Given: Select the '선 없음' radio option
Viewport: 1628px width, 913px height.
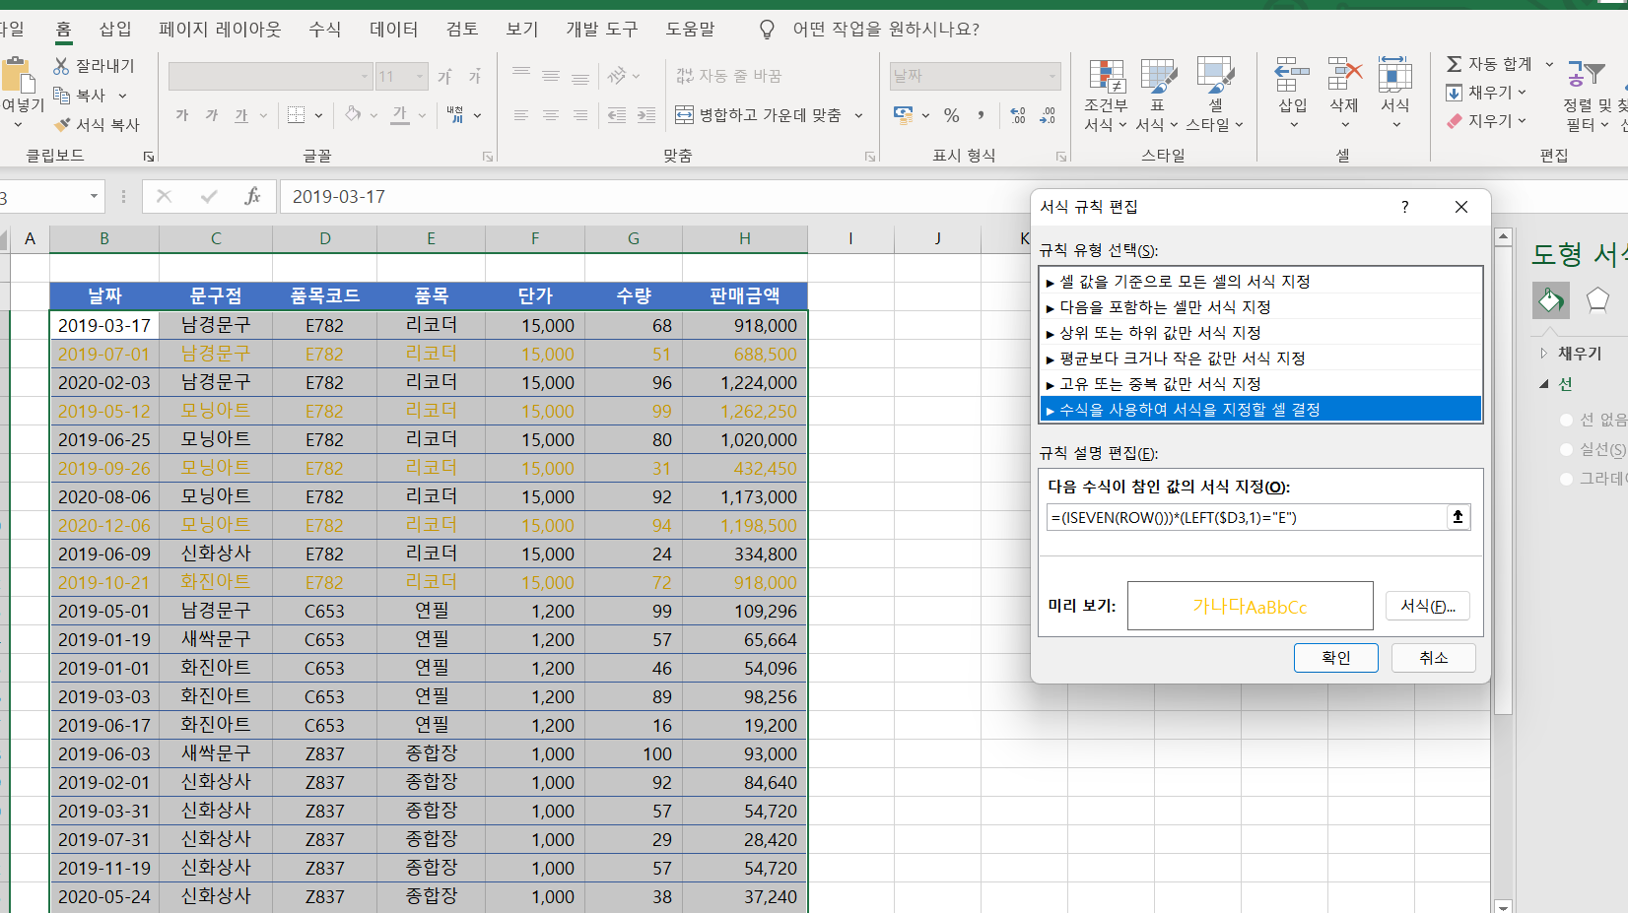Looking at the screenshot, I should click(1567, 421).
